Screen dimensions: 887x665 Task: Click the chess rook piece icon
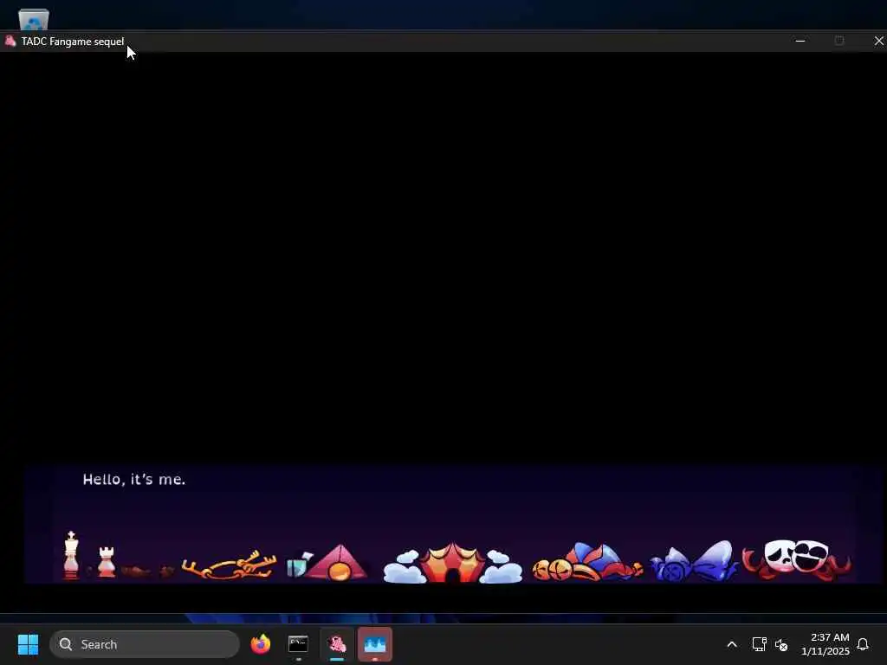107,561
